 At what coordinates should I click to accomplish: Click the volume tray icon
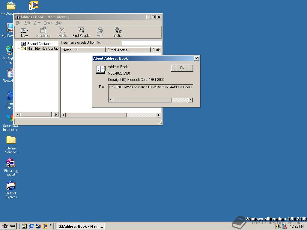click(x=279, y=226)
